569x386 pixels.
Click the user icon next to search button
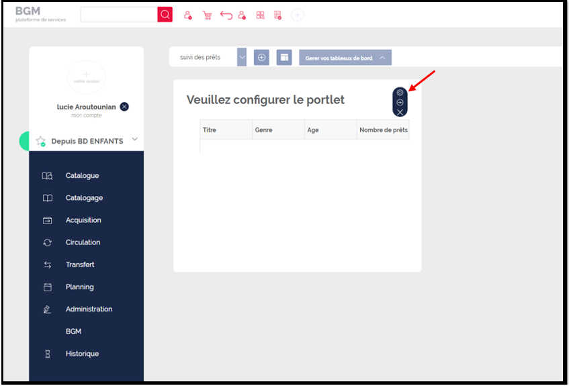coord(187,15)
